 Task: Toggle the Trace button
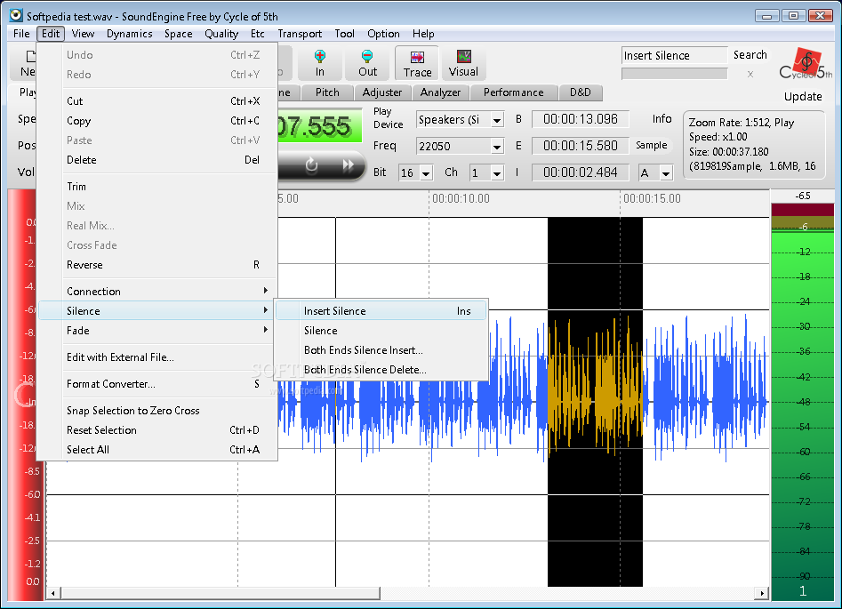pos(417,63)
